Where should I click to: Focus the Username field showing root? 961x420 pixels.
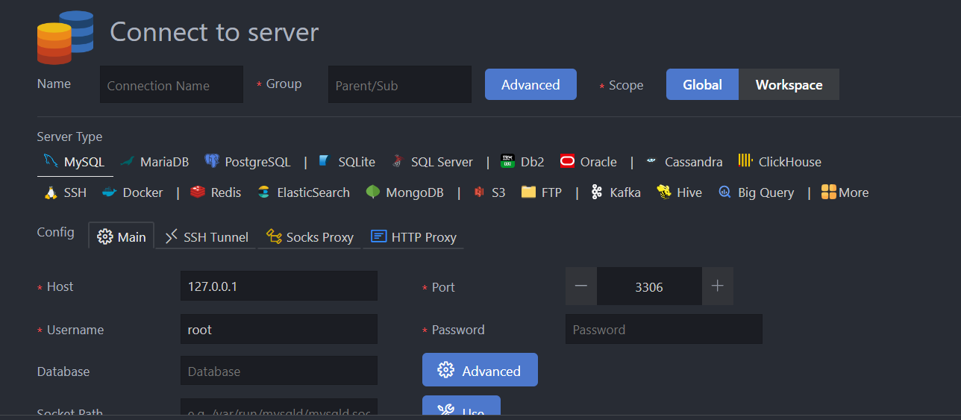279,329
